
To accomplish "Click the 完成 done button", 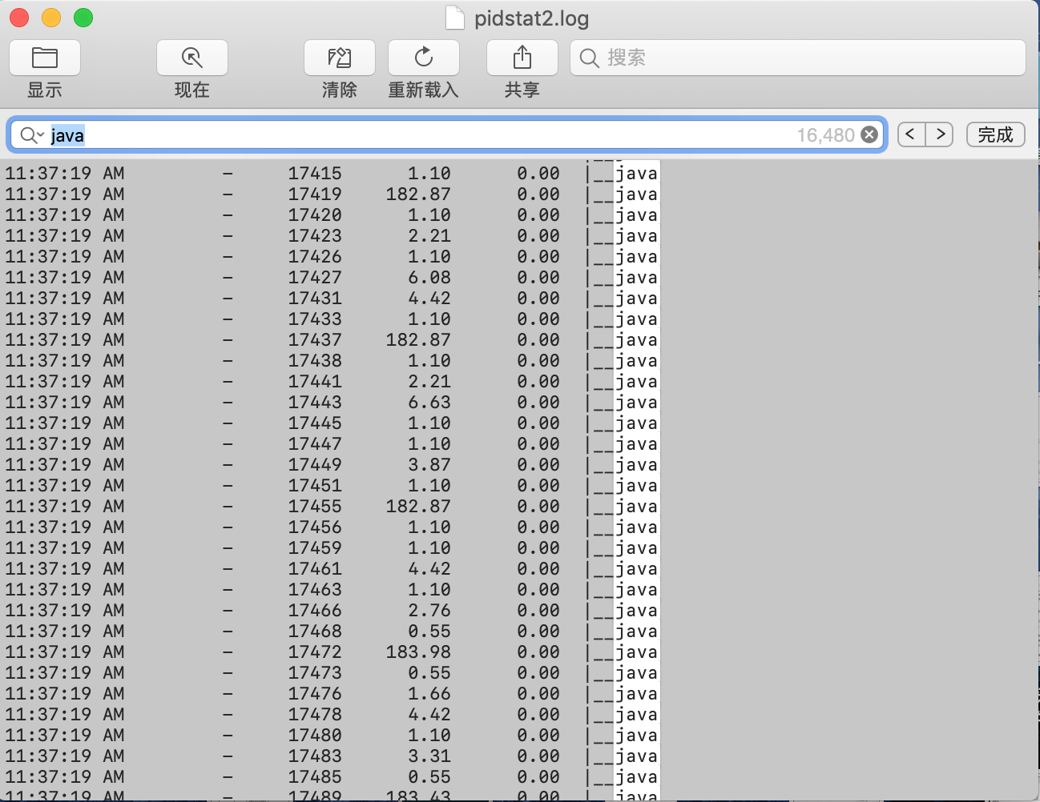I will (996, 134).
